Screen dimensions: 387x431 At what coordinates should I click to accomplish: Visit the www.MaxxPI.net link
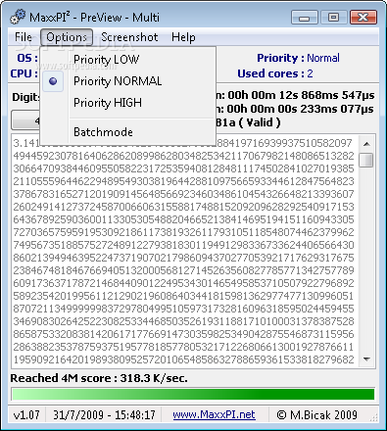tap(214, 414)
